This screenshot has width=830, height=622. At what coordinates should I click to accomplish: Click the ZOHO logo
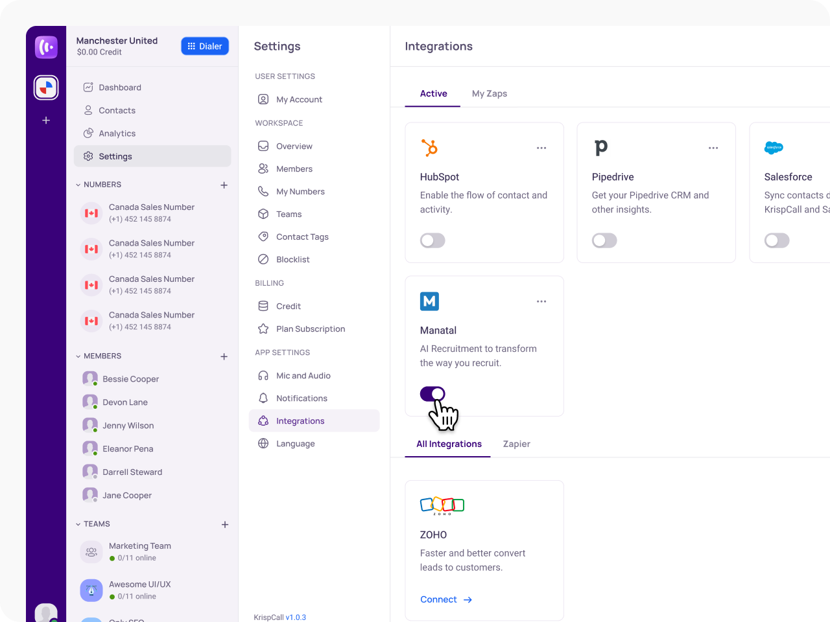point(442,505)
